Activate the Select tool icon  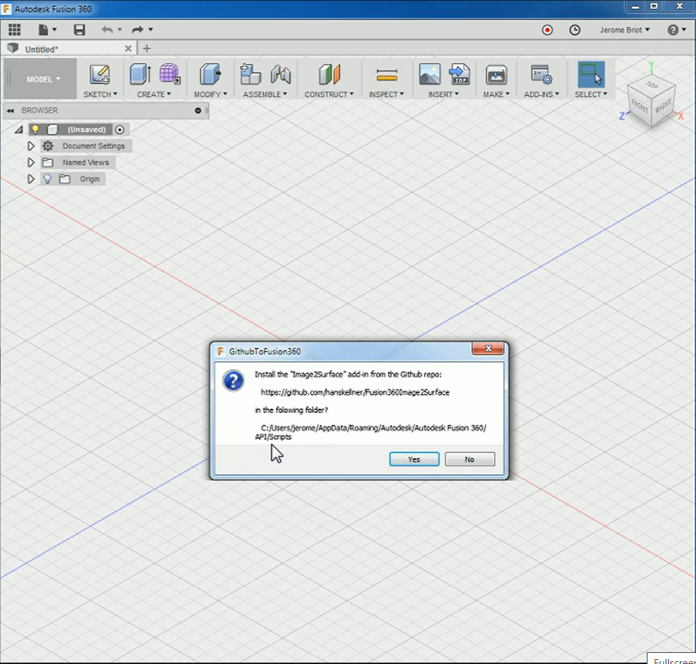point(591,74)
